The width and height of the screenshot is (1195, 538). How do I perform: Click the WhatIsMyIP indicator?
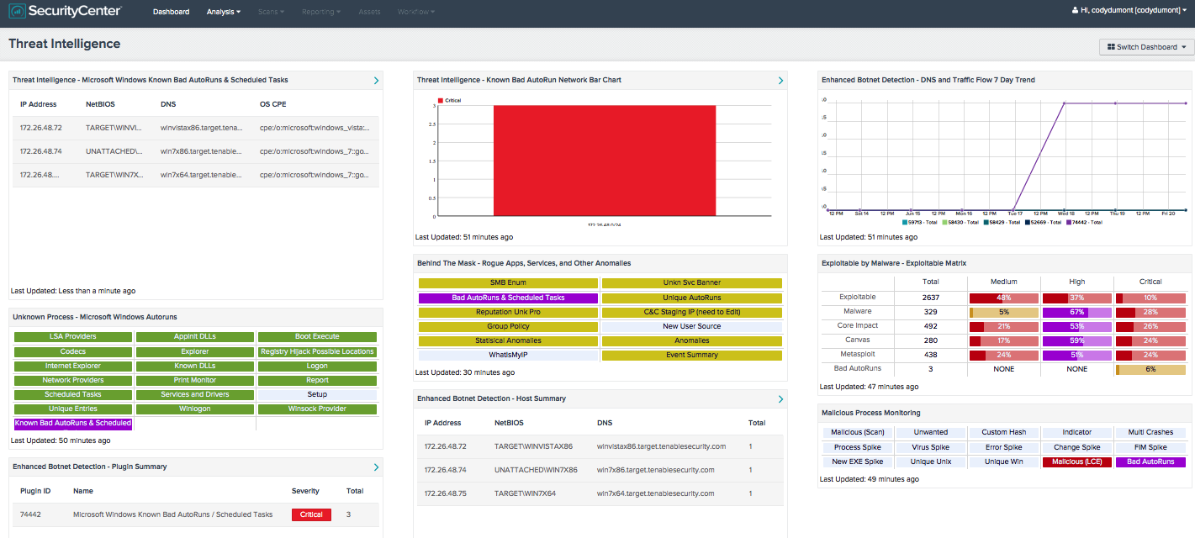508,355
